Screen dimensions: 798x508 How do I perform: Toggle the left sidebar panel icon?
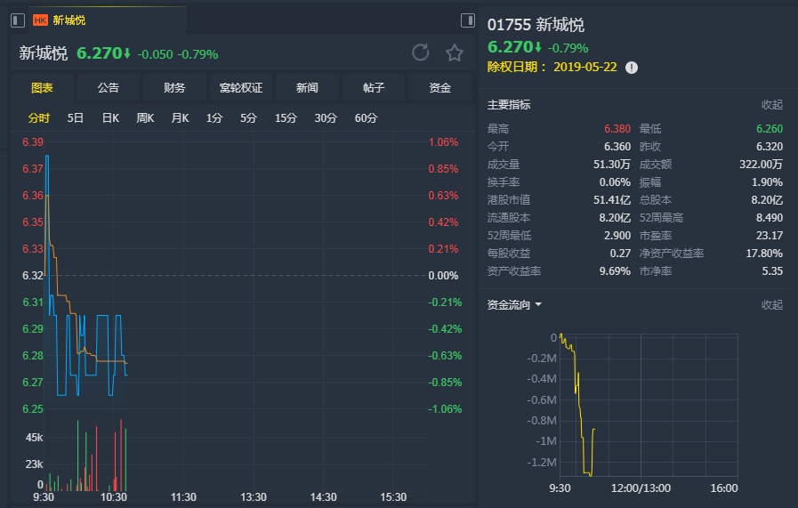click(18, 20)
